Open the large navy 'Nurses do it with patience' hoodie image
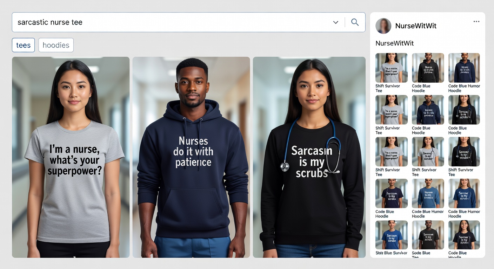Image resolution: width=494 pixels, height=269 pixels. tap(191, 157)
